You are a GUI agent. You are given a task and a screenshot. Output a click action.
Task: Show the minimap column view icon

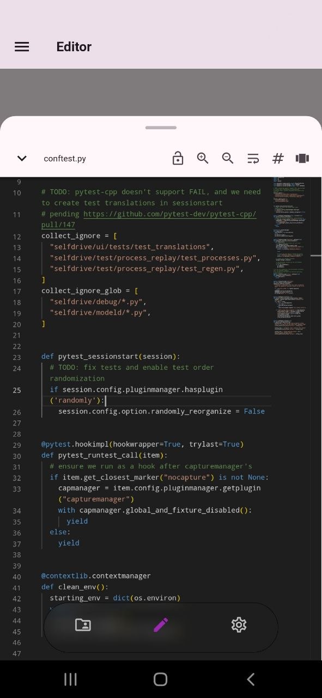coord(302,159)
